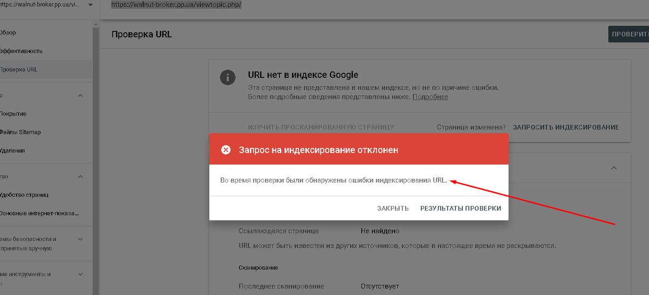The height and width of the screenshot is (295, 649).
Task: Click ЗАКРЫТЬ button in dialog
Action: click(393, 208)
